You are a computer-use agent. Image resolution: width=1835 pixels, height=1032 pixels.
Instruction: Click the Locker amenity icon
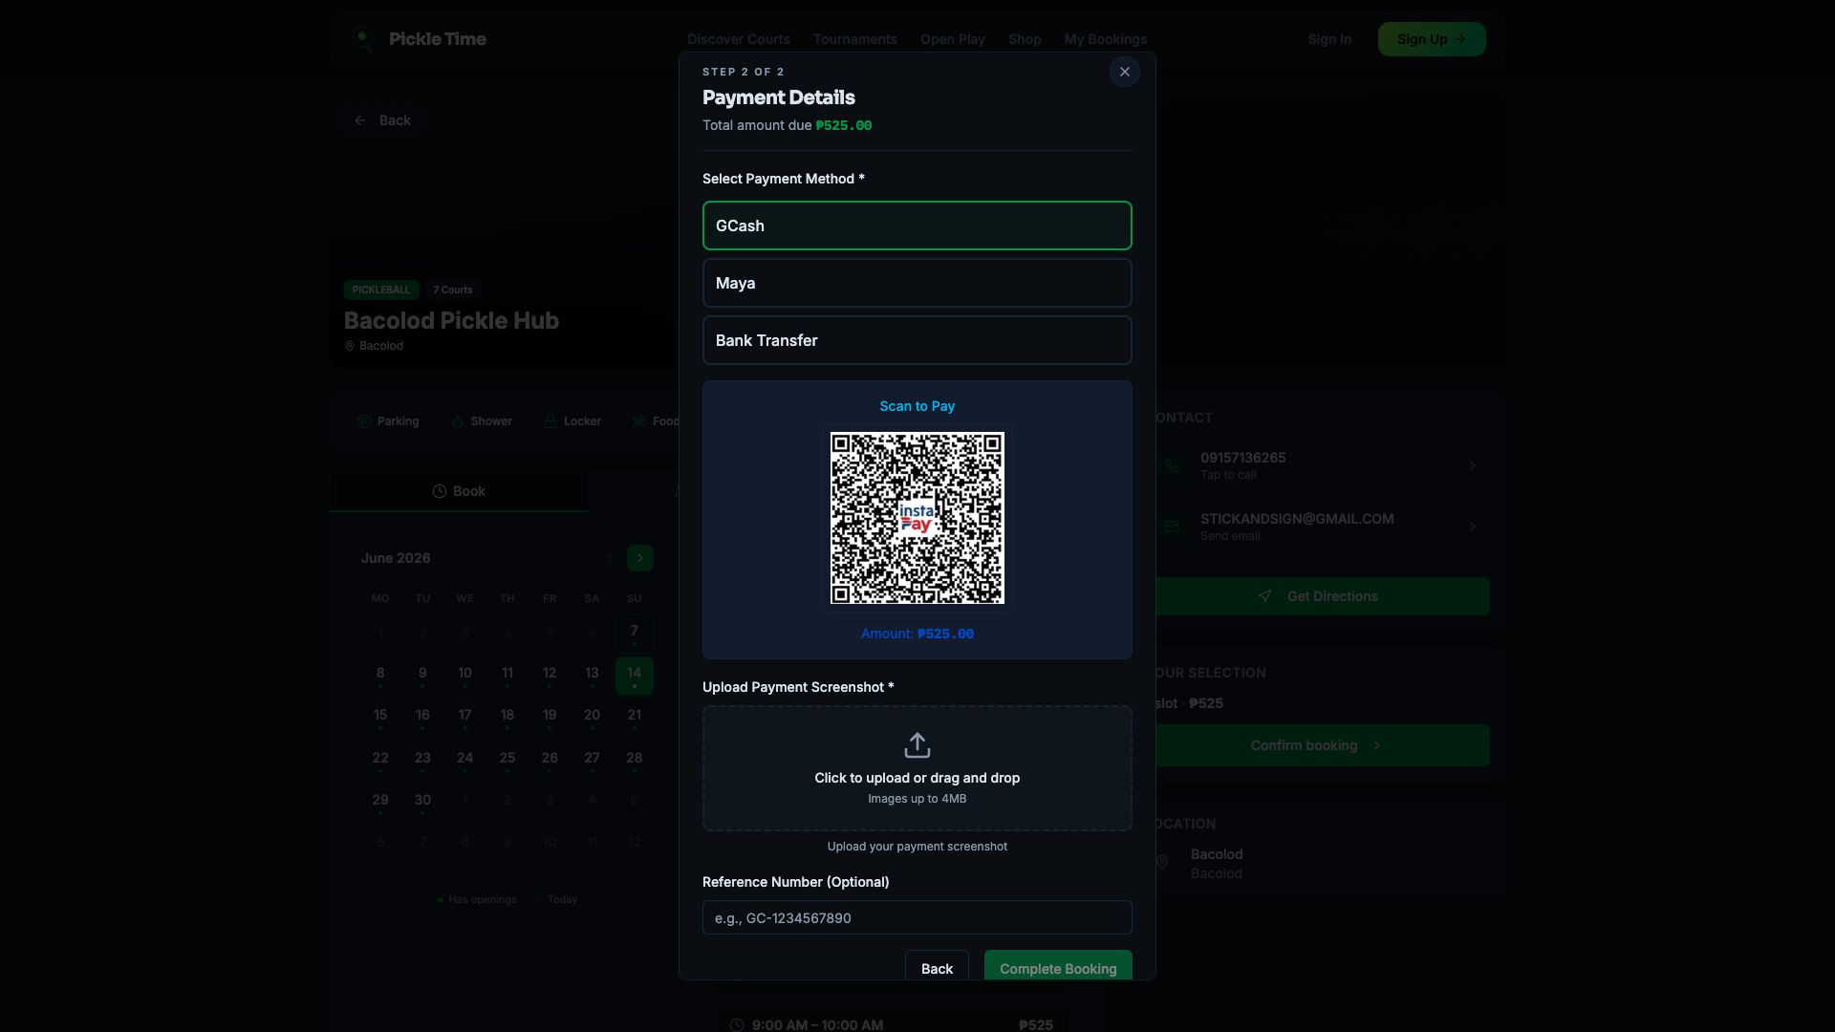[x=550, y=421]
